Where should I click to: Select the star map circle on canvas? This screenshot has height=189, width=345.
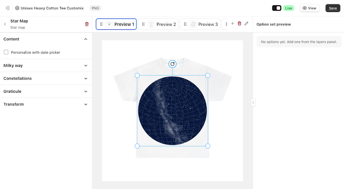tap(172, 111)
